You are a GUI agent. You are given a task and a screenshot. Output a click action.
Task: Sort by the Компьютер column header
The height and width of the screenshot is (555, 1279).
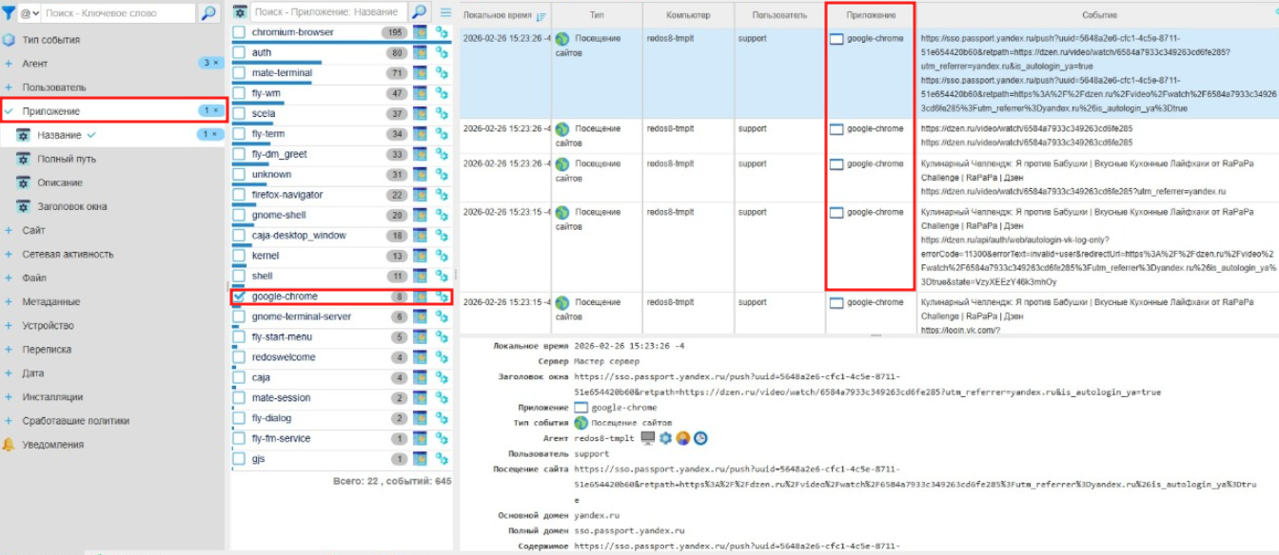(x=688, y=16)
